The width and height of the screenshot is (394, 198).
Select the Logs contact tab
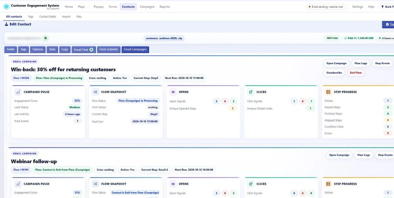65,49
